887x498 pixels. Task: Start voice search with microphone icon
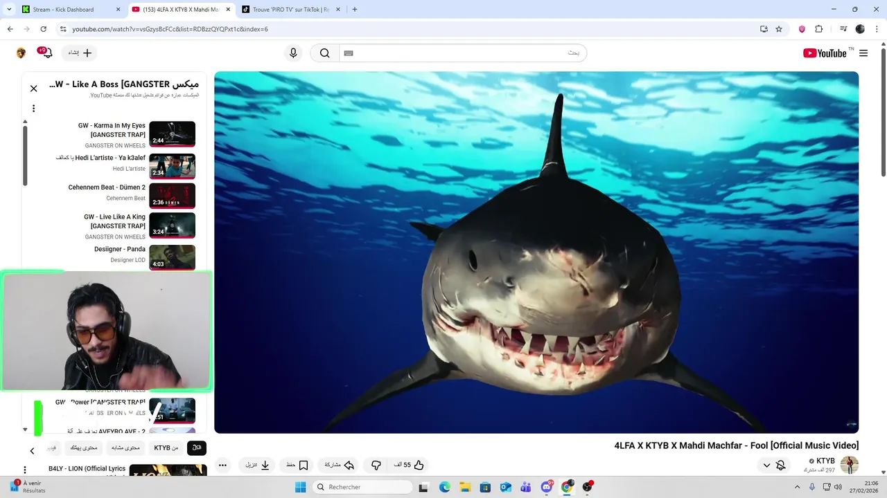pyautogui.click(x=293, y=53)
